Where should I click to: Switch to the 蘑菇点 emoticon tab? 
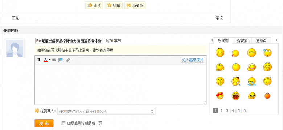pos(261,41)
